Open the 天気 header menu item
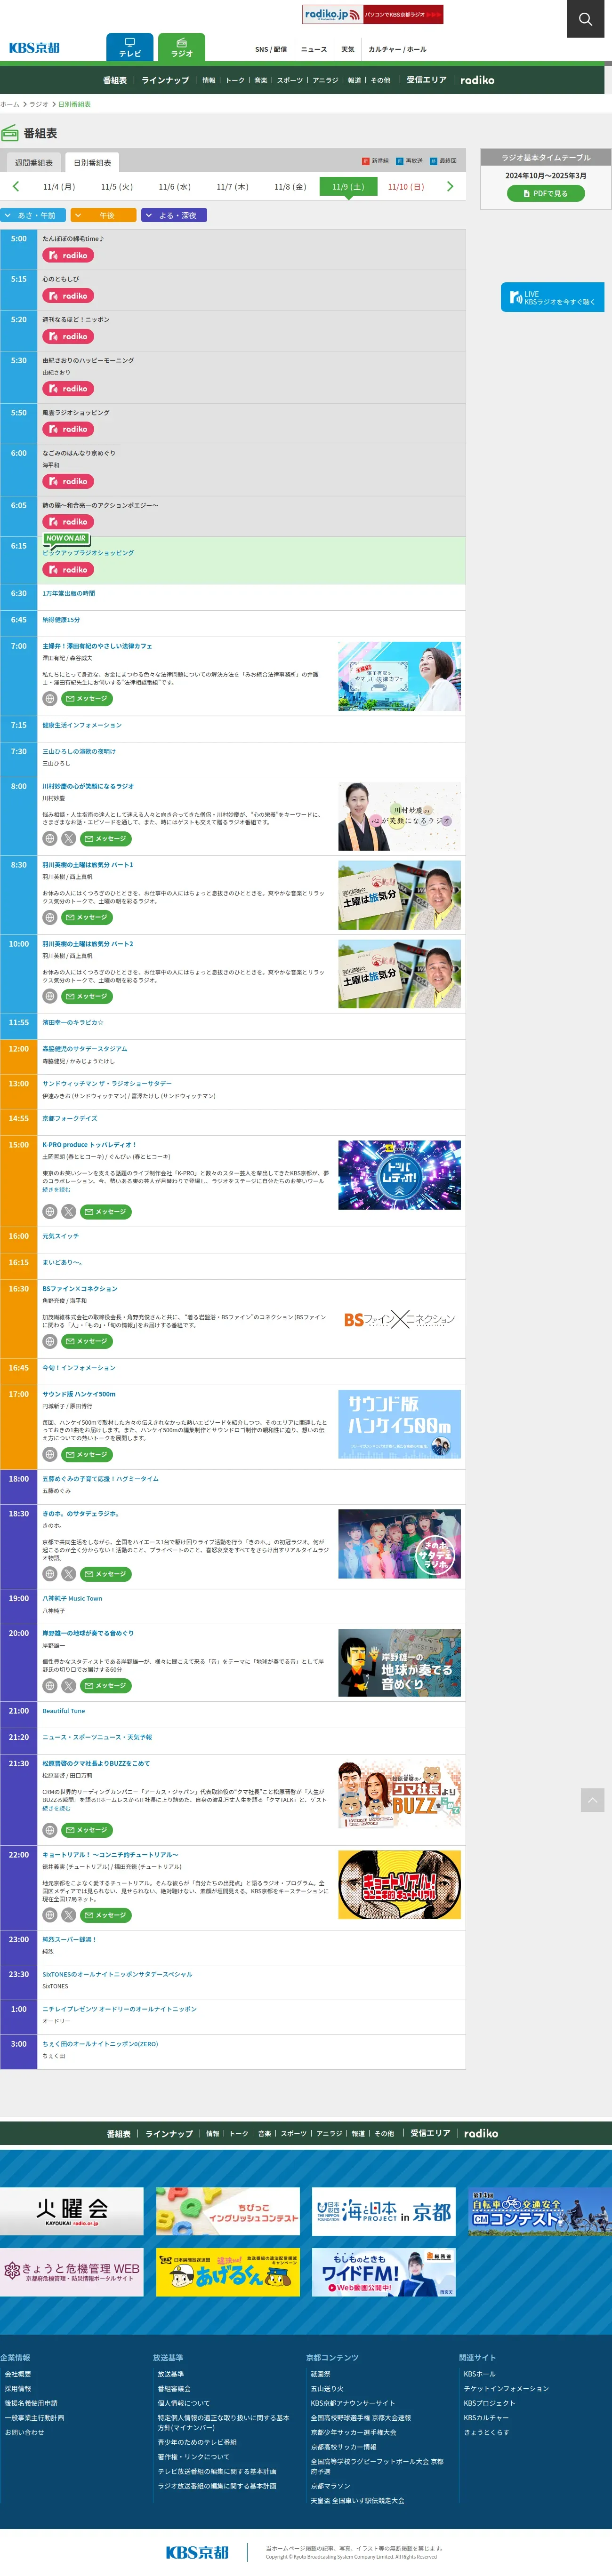The height and width of the screenshot is (2576, 612). point(348,49)
